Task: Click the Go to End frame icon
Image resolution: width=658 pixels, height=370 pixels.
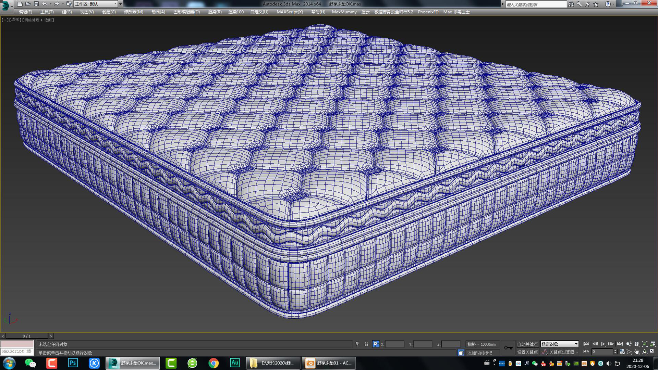Action: [x=620, y=344]
